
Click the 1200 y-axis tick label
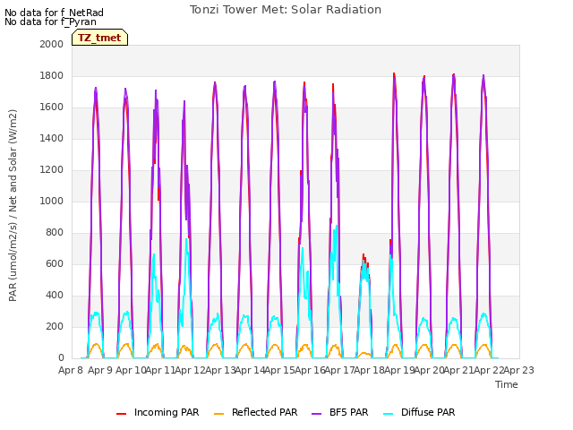pos(52,169)
